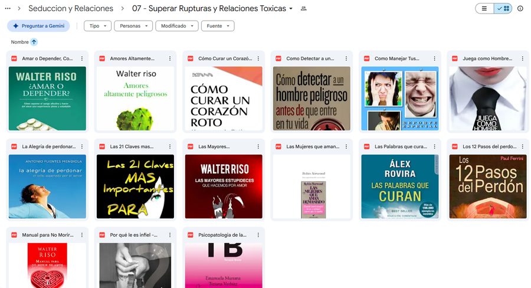
Task: Click the Nombre sort label
Action: click(x=19, y=42)
